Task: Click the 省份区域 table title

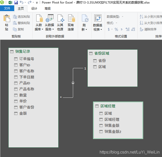Action: 102,53
